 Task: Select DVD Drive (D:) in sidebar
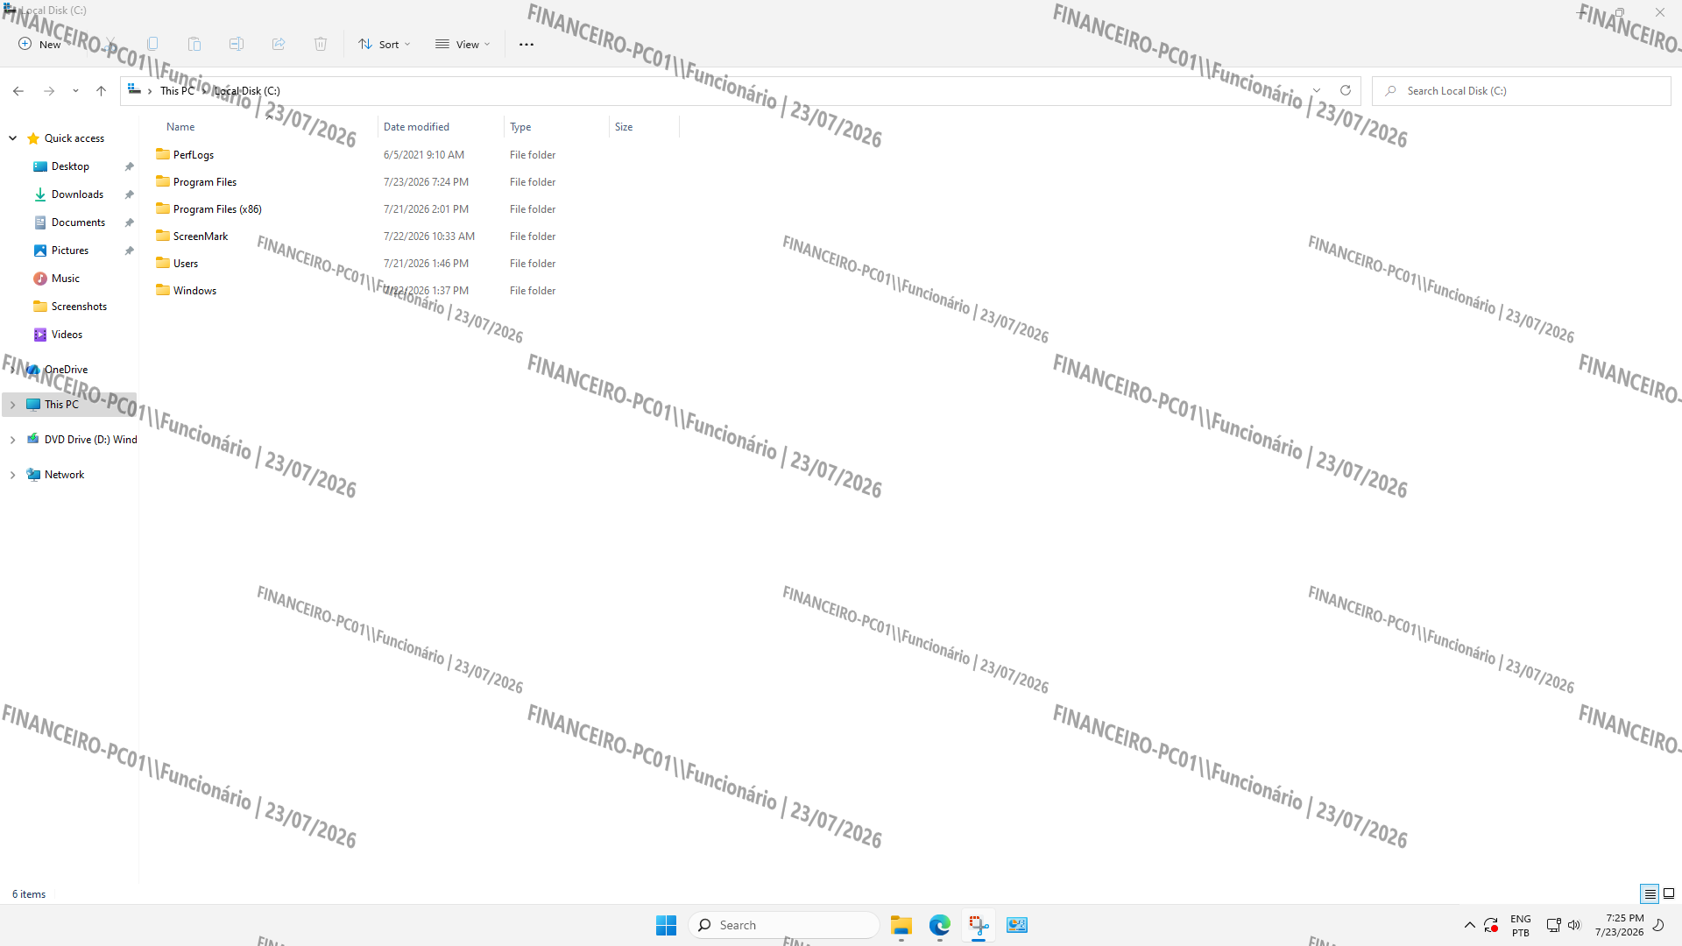(90, 440)
